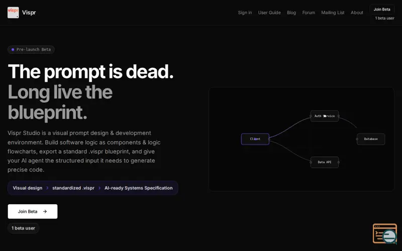Go to the Blog page
This screenshot has width=402, height=251.
pyautogui.click(x=291, y=13)
